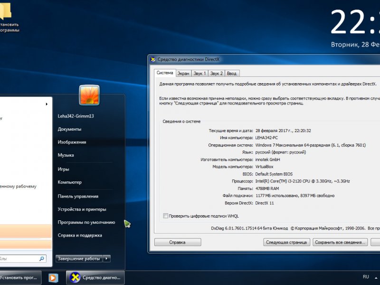The height and width of the screenshot is (285, 380).
Task: Click the Default System BIOS value
Action: tap(274, 174)
